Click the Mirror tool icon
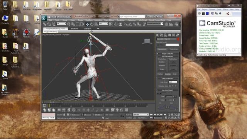 tap(166, 24)
